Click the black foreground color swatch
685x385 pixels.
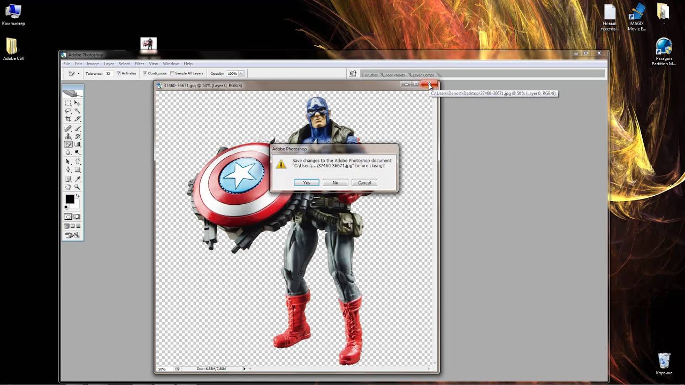click(70, 199)
